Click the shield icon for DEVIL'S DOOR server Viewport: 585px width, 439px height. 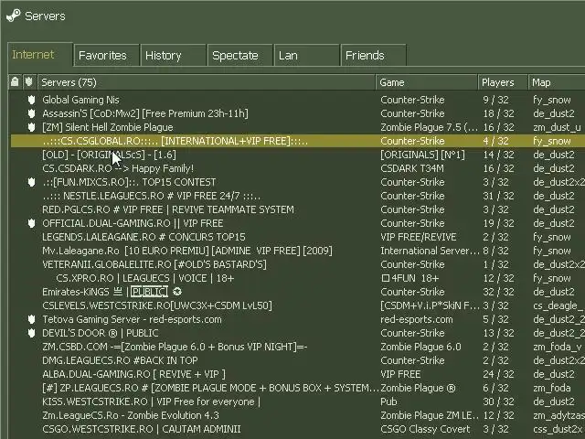pos(31,333)
